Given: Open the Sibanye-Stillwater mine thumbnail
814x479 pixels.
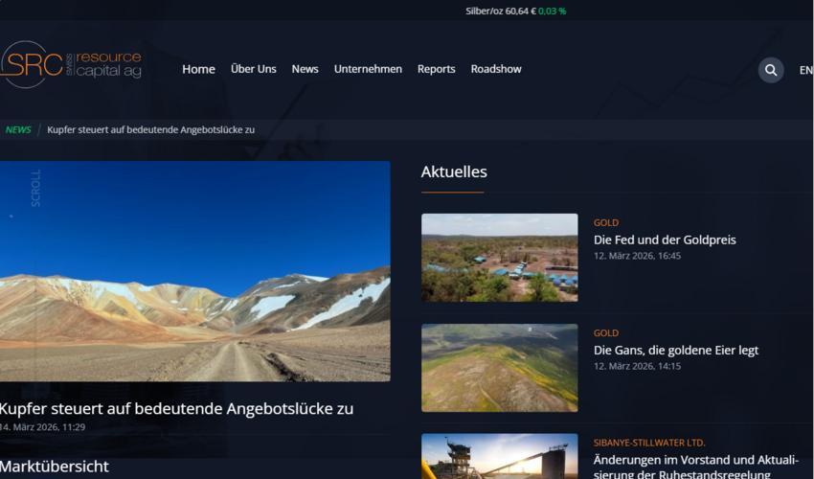Looking at the screenshot, I should point(499,456).
